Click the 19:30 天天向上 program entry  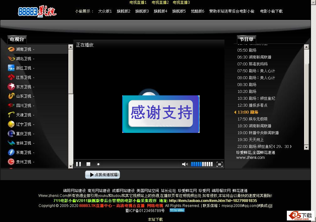[x=250, y=139]
